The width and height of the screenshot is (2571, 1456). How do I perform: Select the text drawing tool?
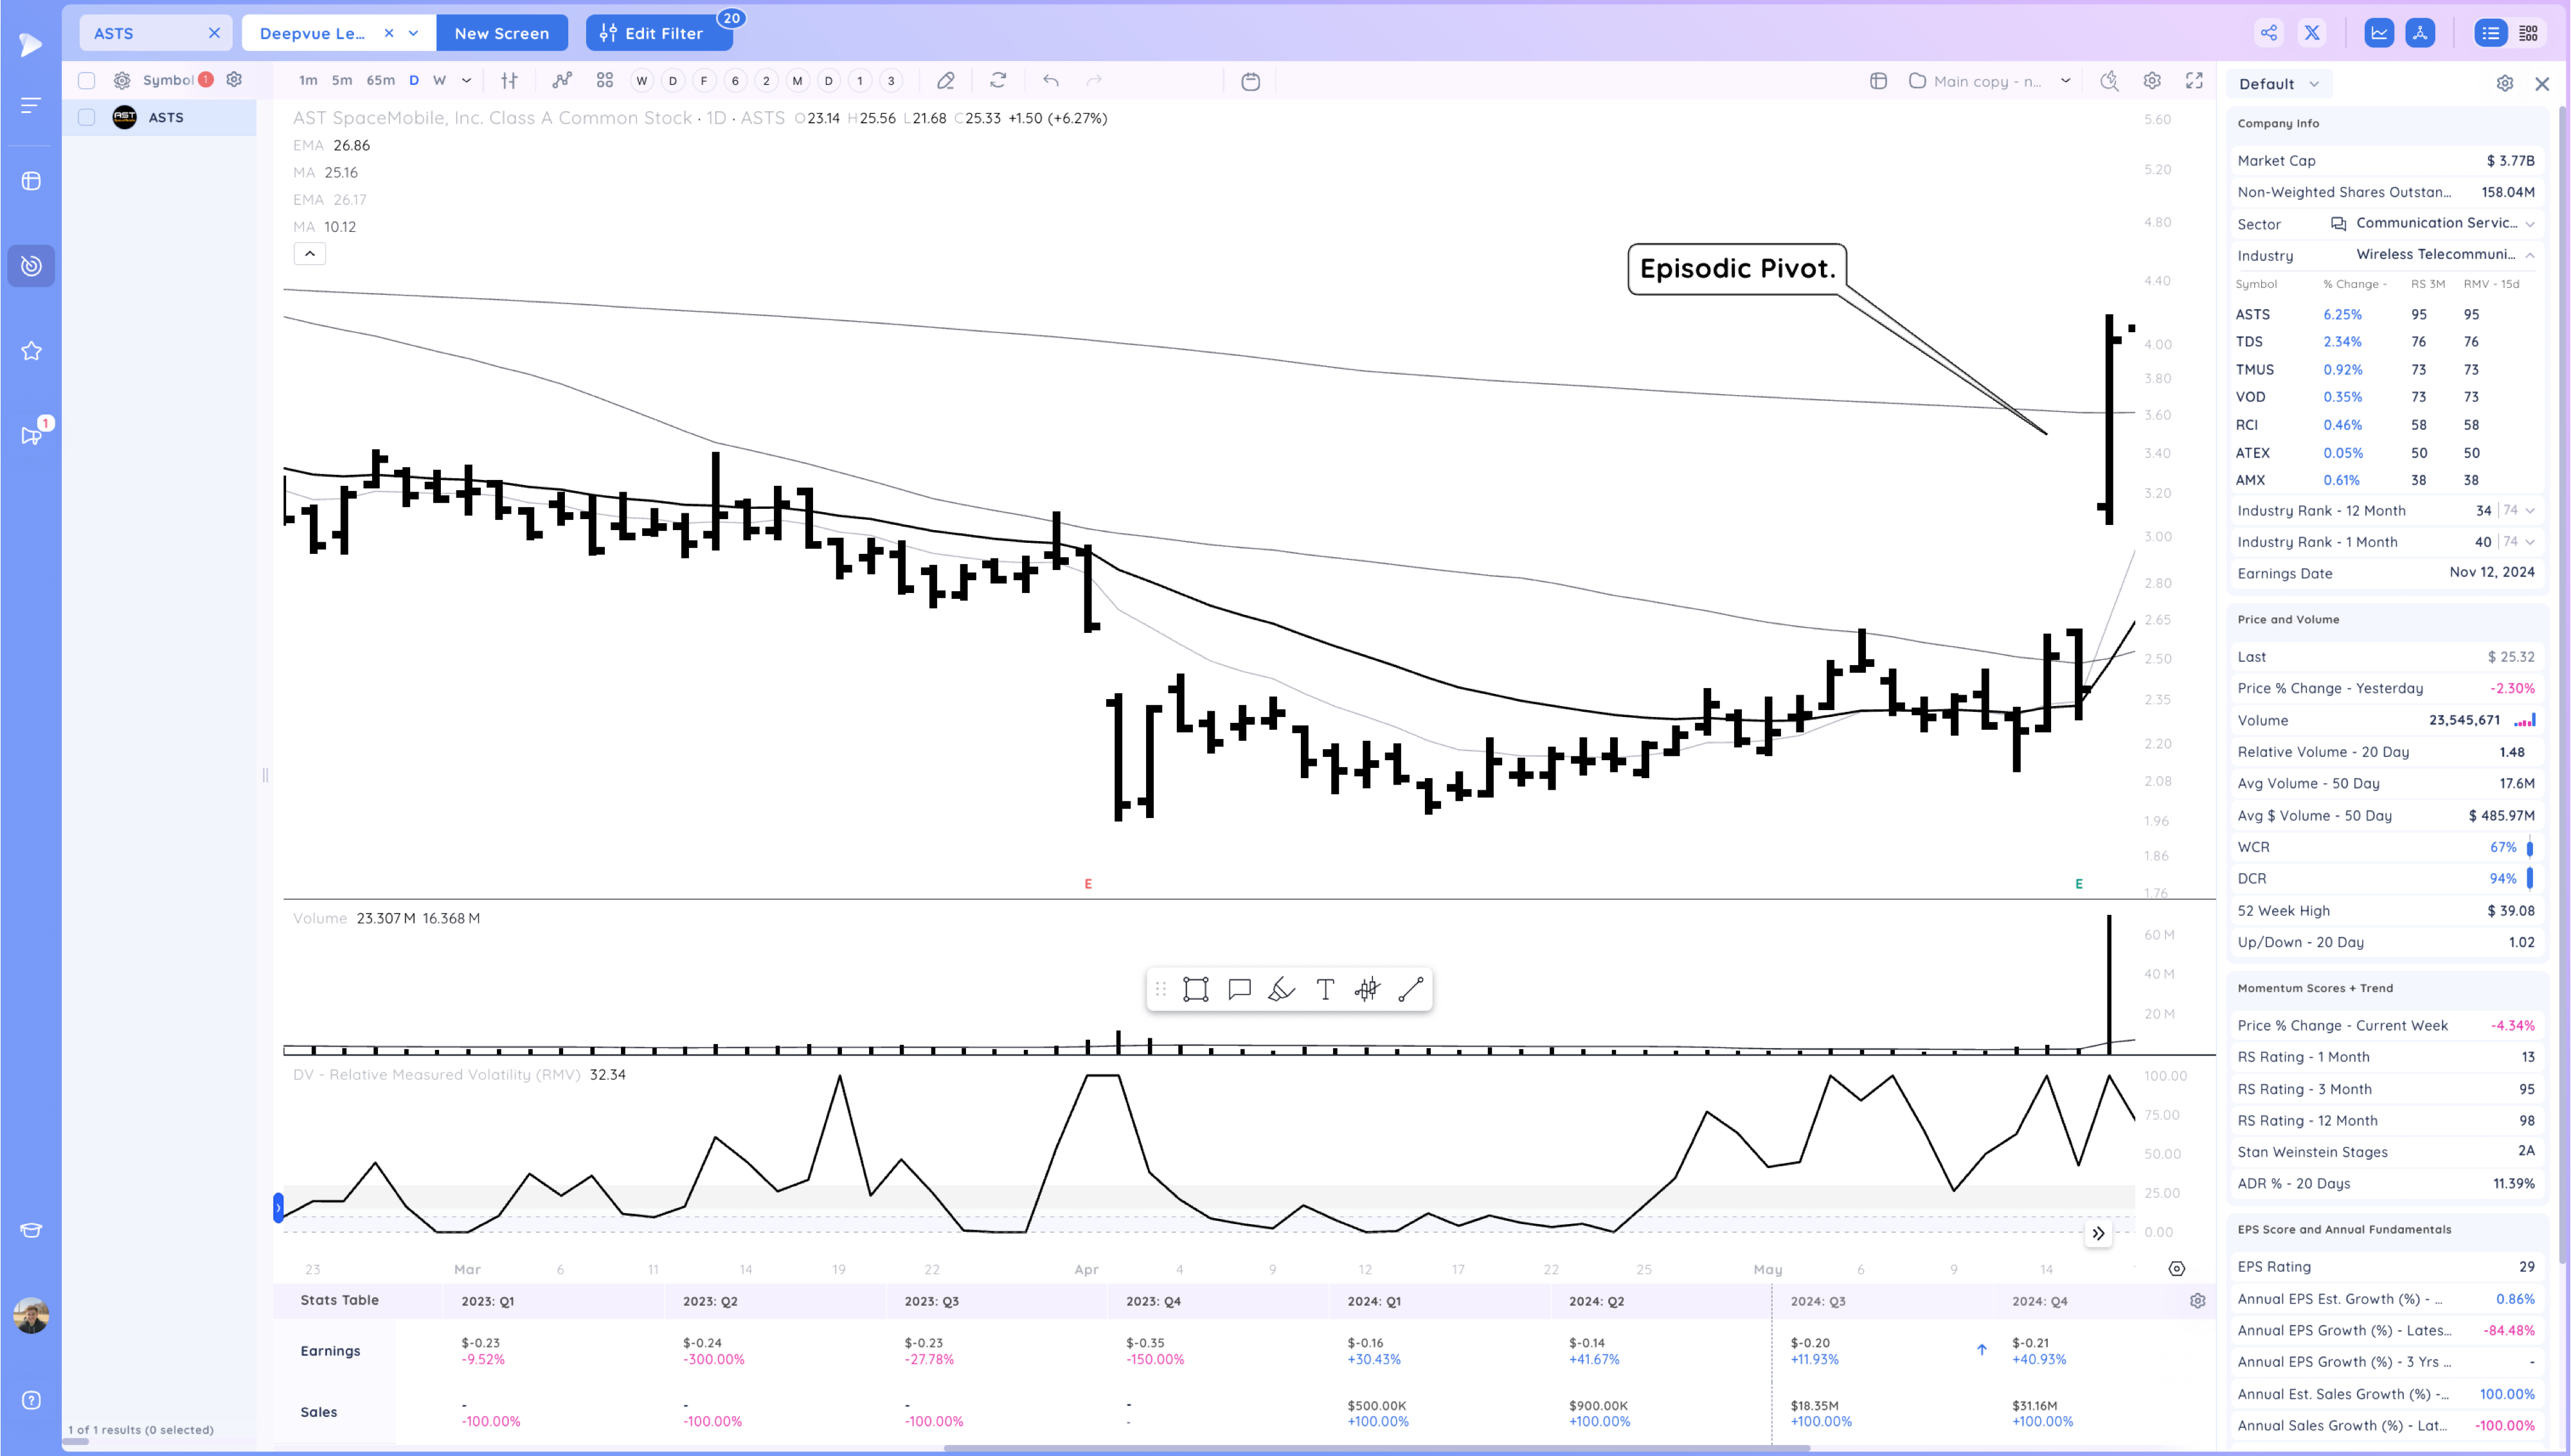coord(1325,989)
